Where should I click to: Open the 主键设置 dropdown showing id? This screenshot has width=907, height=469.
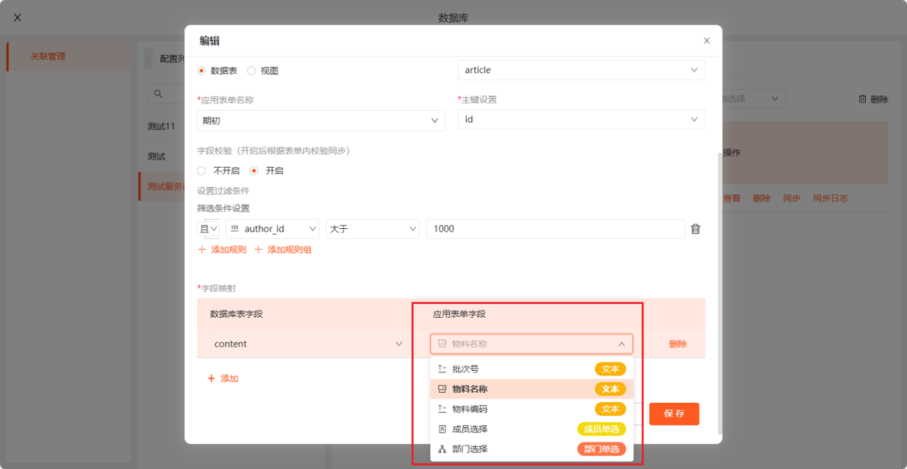pos(581,120)
